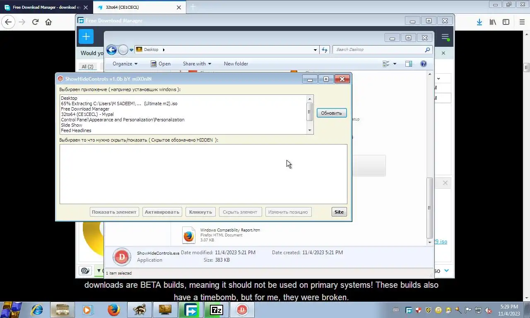This screenshot has height=318, width=530.
Task: Toggle the Explorer preview pane
Action: coord(409,64)
